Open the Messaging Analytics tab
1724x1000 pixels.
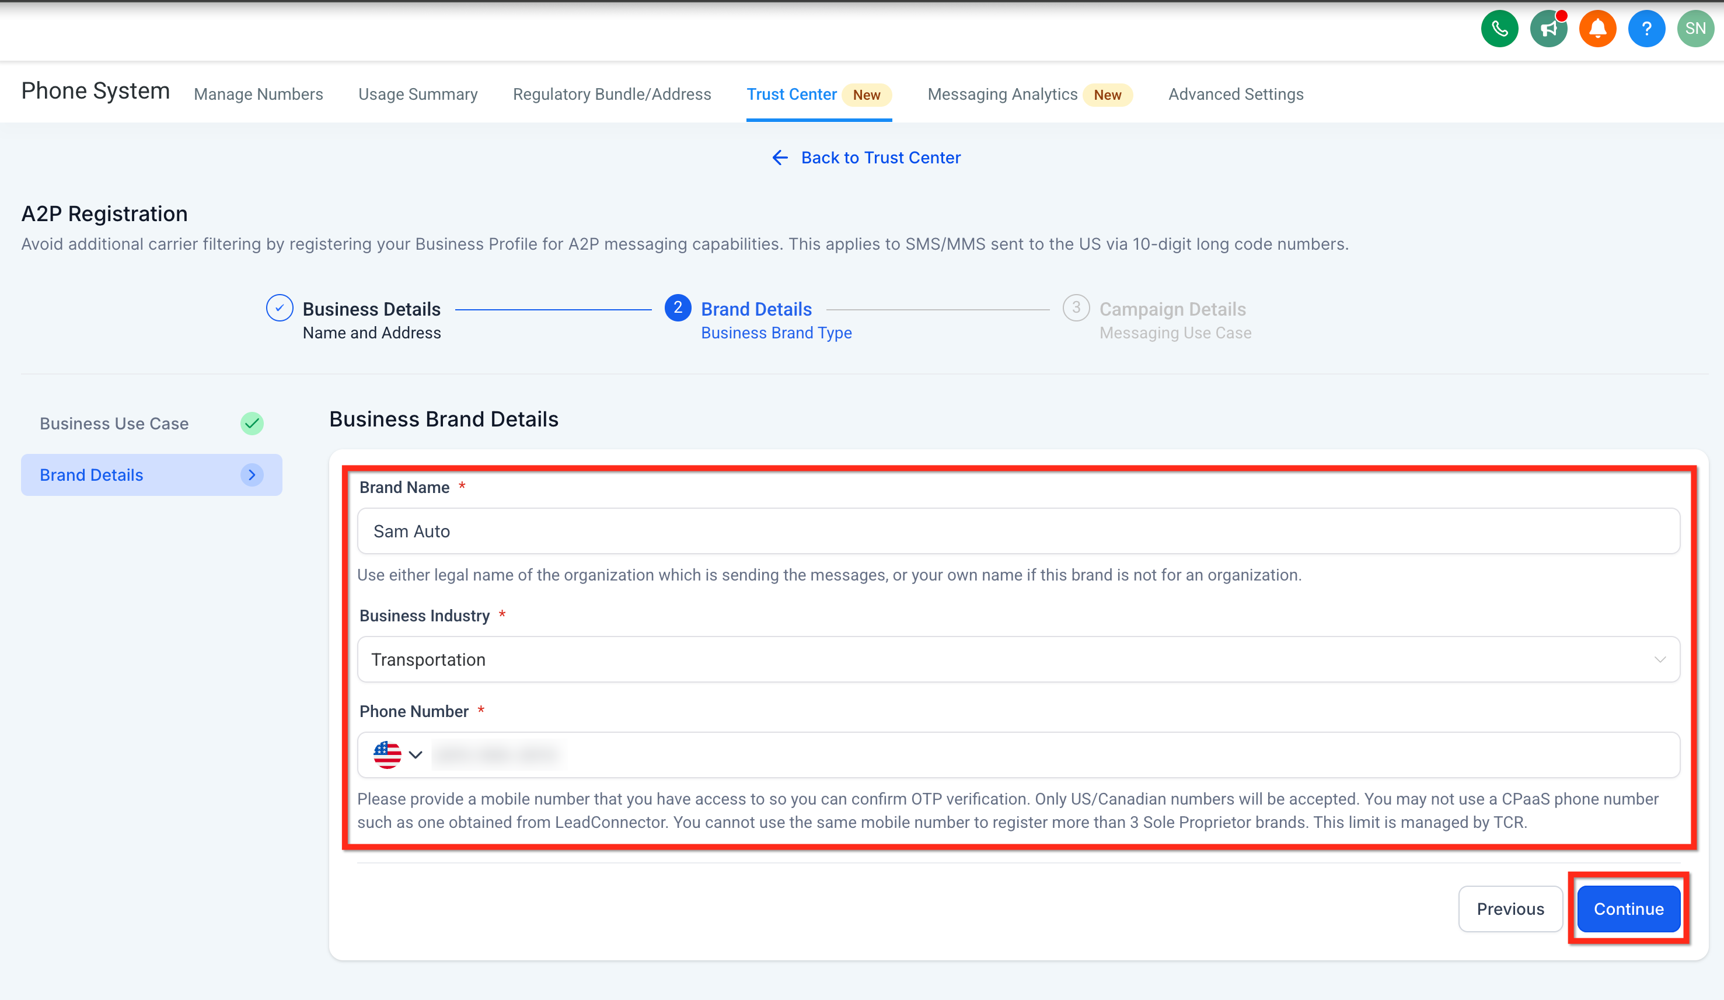[1001, 95]
